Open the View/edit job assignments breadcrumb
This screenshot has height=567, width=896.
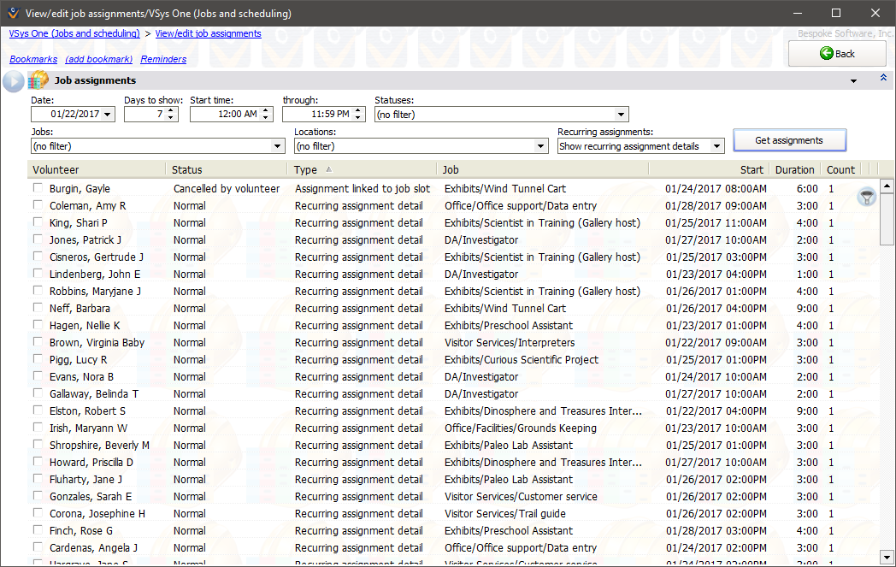pyautogui.click(x=208, y=33)
